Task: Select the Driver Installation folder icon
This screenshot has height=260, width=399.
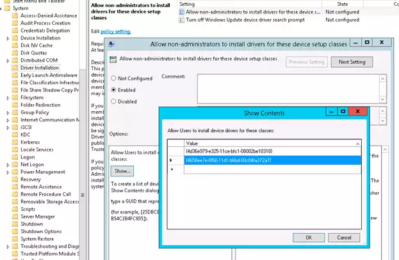Action: coord(15,67)
